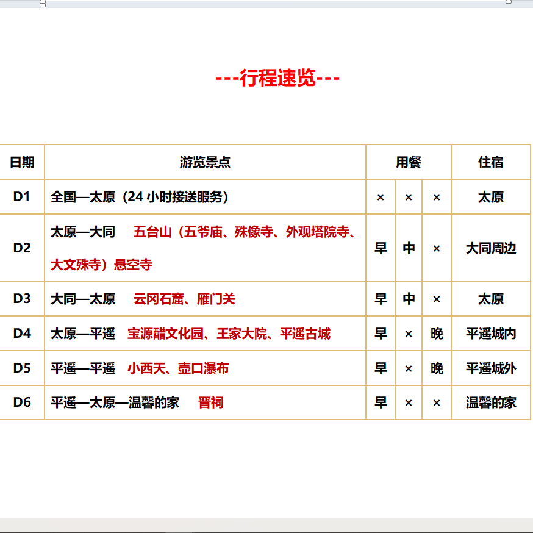Select the 游览景点 column header
533x533 pixels.
[x=205, y=162]
